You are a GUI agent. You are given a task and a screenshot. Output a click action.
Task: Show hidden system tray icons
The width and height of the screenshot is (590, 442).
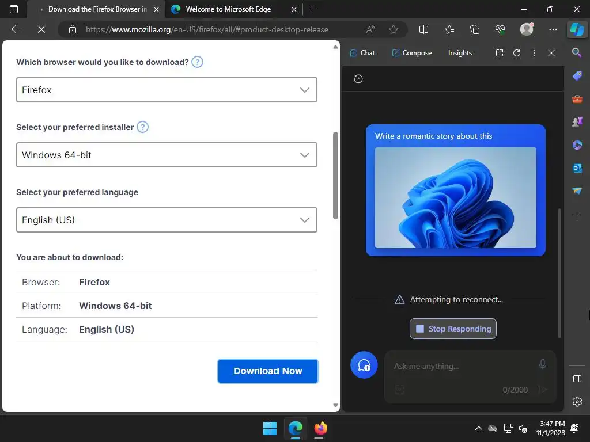tap(479, 428)
